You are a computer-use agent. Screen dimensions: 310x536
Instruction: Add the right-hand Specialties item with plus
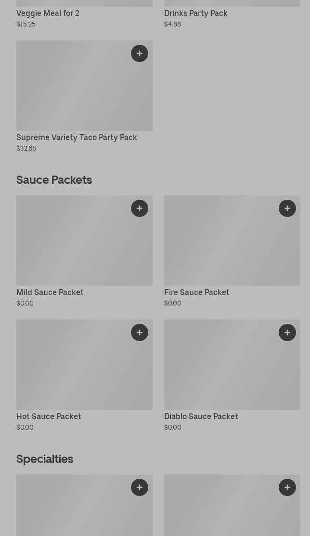[x=287, y=487]
